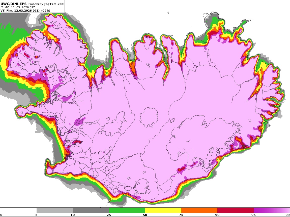Click the 'T2m <0C' parameter label
This screenshot has width=290, height=217.
56,4
